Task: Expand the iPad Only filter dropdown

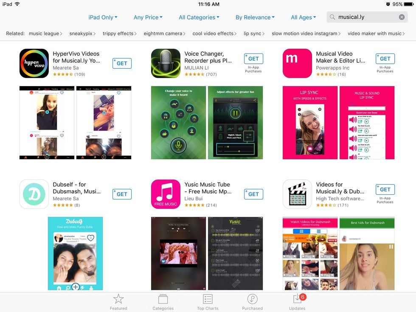Action: click(103, 17)
